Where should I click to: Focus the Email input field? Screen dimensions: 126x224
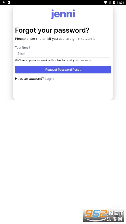coord(63,54)
